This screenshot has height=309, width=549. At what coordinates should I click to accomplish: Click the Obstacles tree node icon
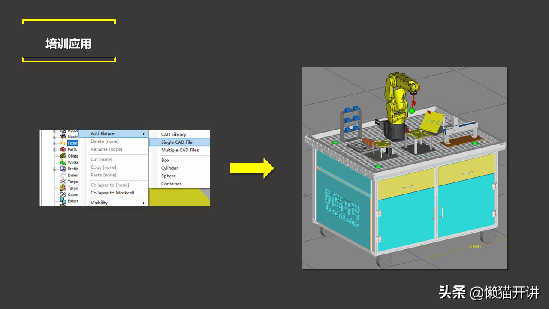coord(63,156)
